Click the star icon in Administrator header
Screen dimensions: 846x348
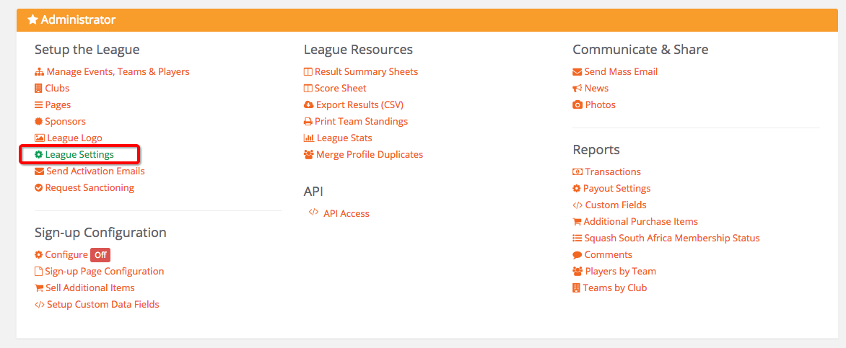(x=32, y=20)
